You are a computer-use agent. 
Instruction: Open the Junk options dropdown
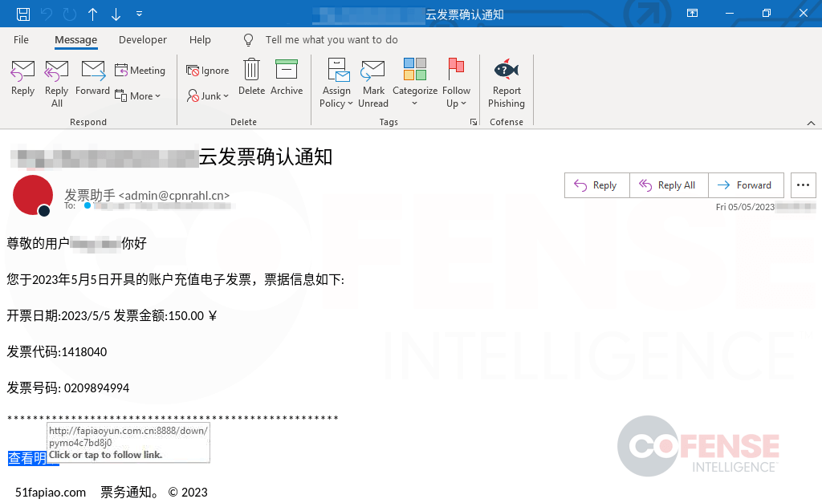click(207, 95)
